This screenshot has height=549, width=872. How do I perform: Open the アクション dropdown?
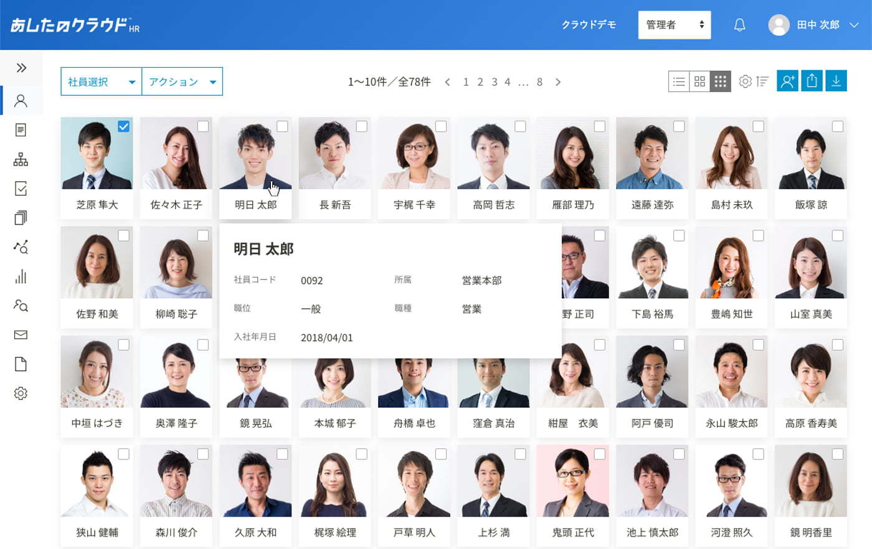click(182, 82)
